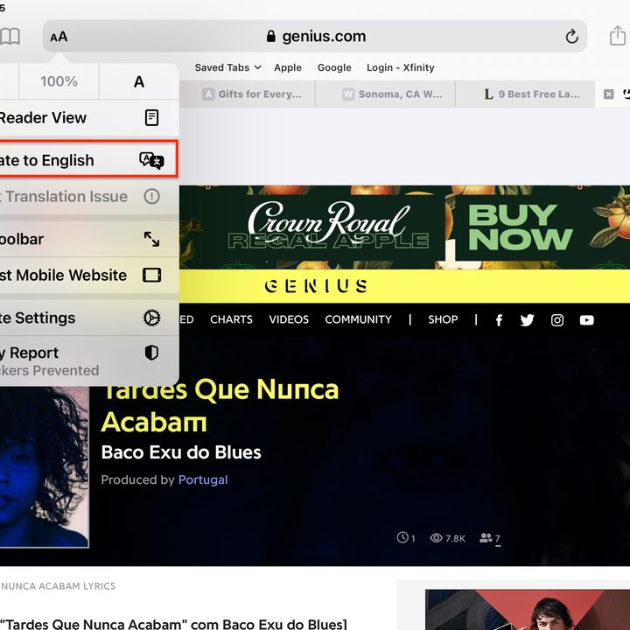Select Reader View menu item

[x=89, y=118]
